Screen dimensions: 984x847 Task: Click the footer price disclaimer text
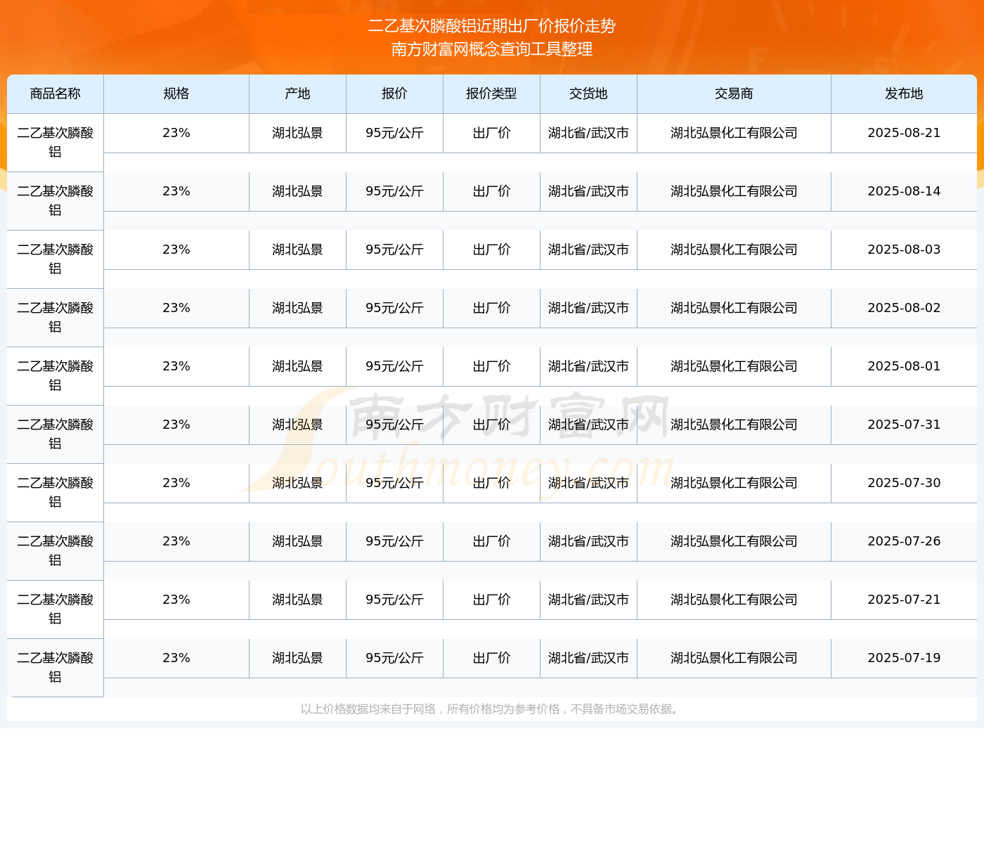(491, 709)
